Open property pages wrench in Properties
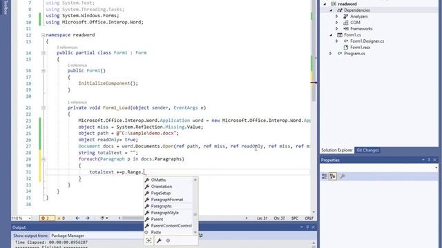This screenshot has width=442, height=248. coord(343,176)
